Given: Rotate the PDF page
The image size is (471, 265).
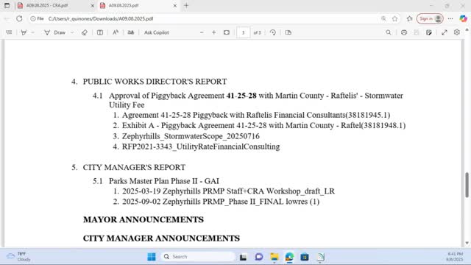Looking at the screenshot, I should pyautogui.click(x=273, y=32).
